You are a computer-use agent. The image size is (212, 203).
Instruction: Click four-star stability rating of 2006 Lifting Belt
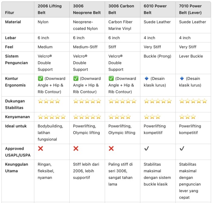pyautogui.click(x=49, y=101)
